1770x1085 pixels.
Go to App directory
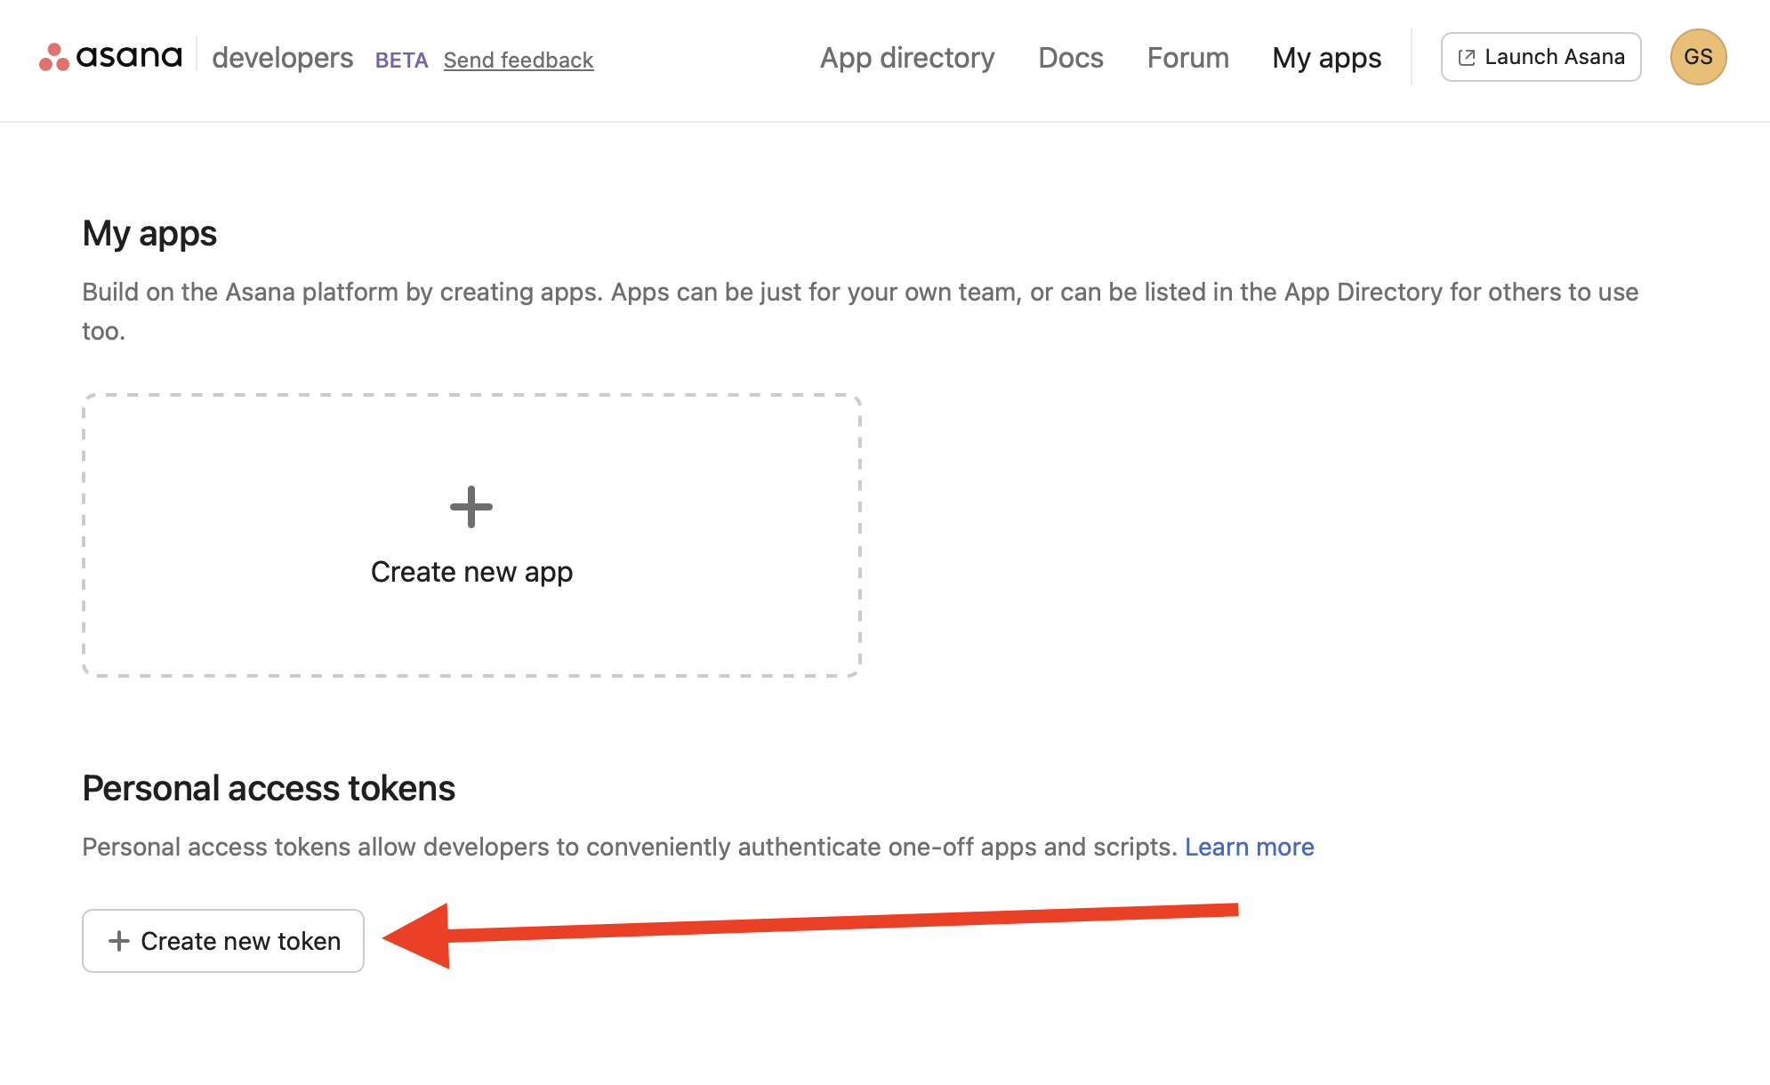[x=906, y=58]
